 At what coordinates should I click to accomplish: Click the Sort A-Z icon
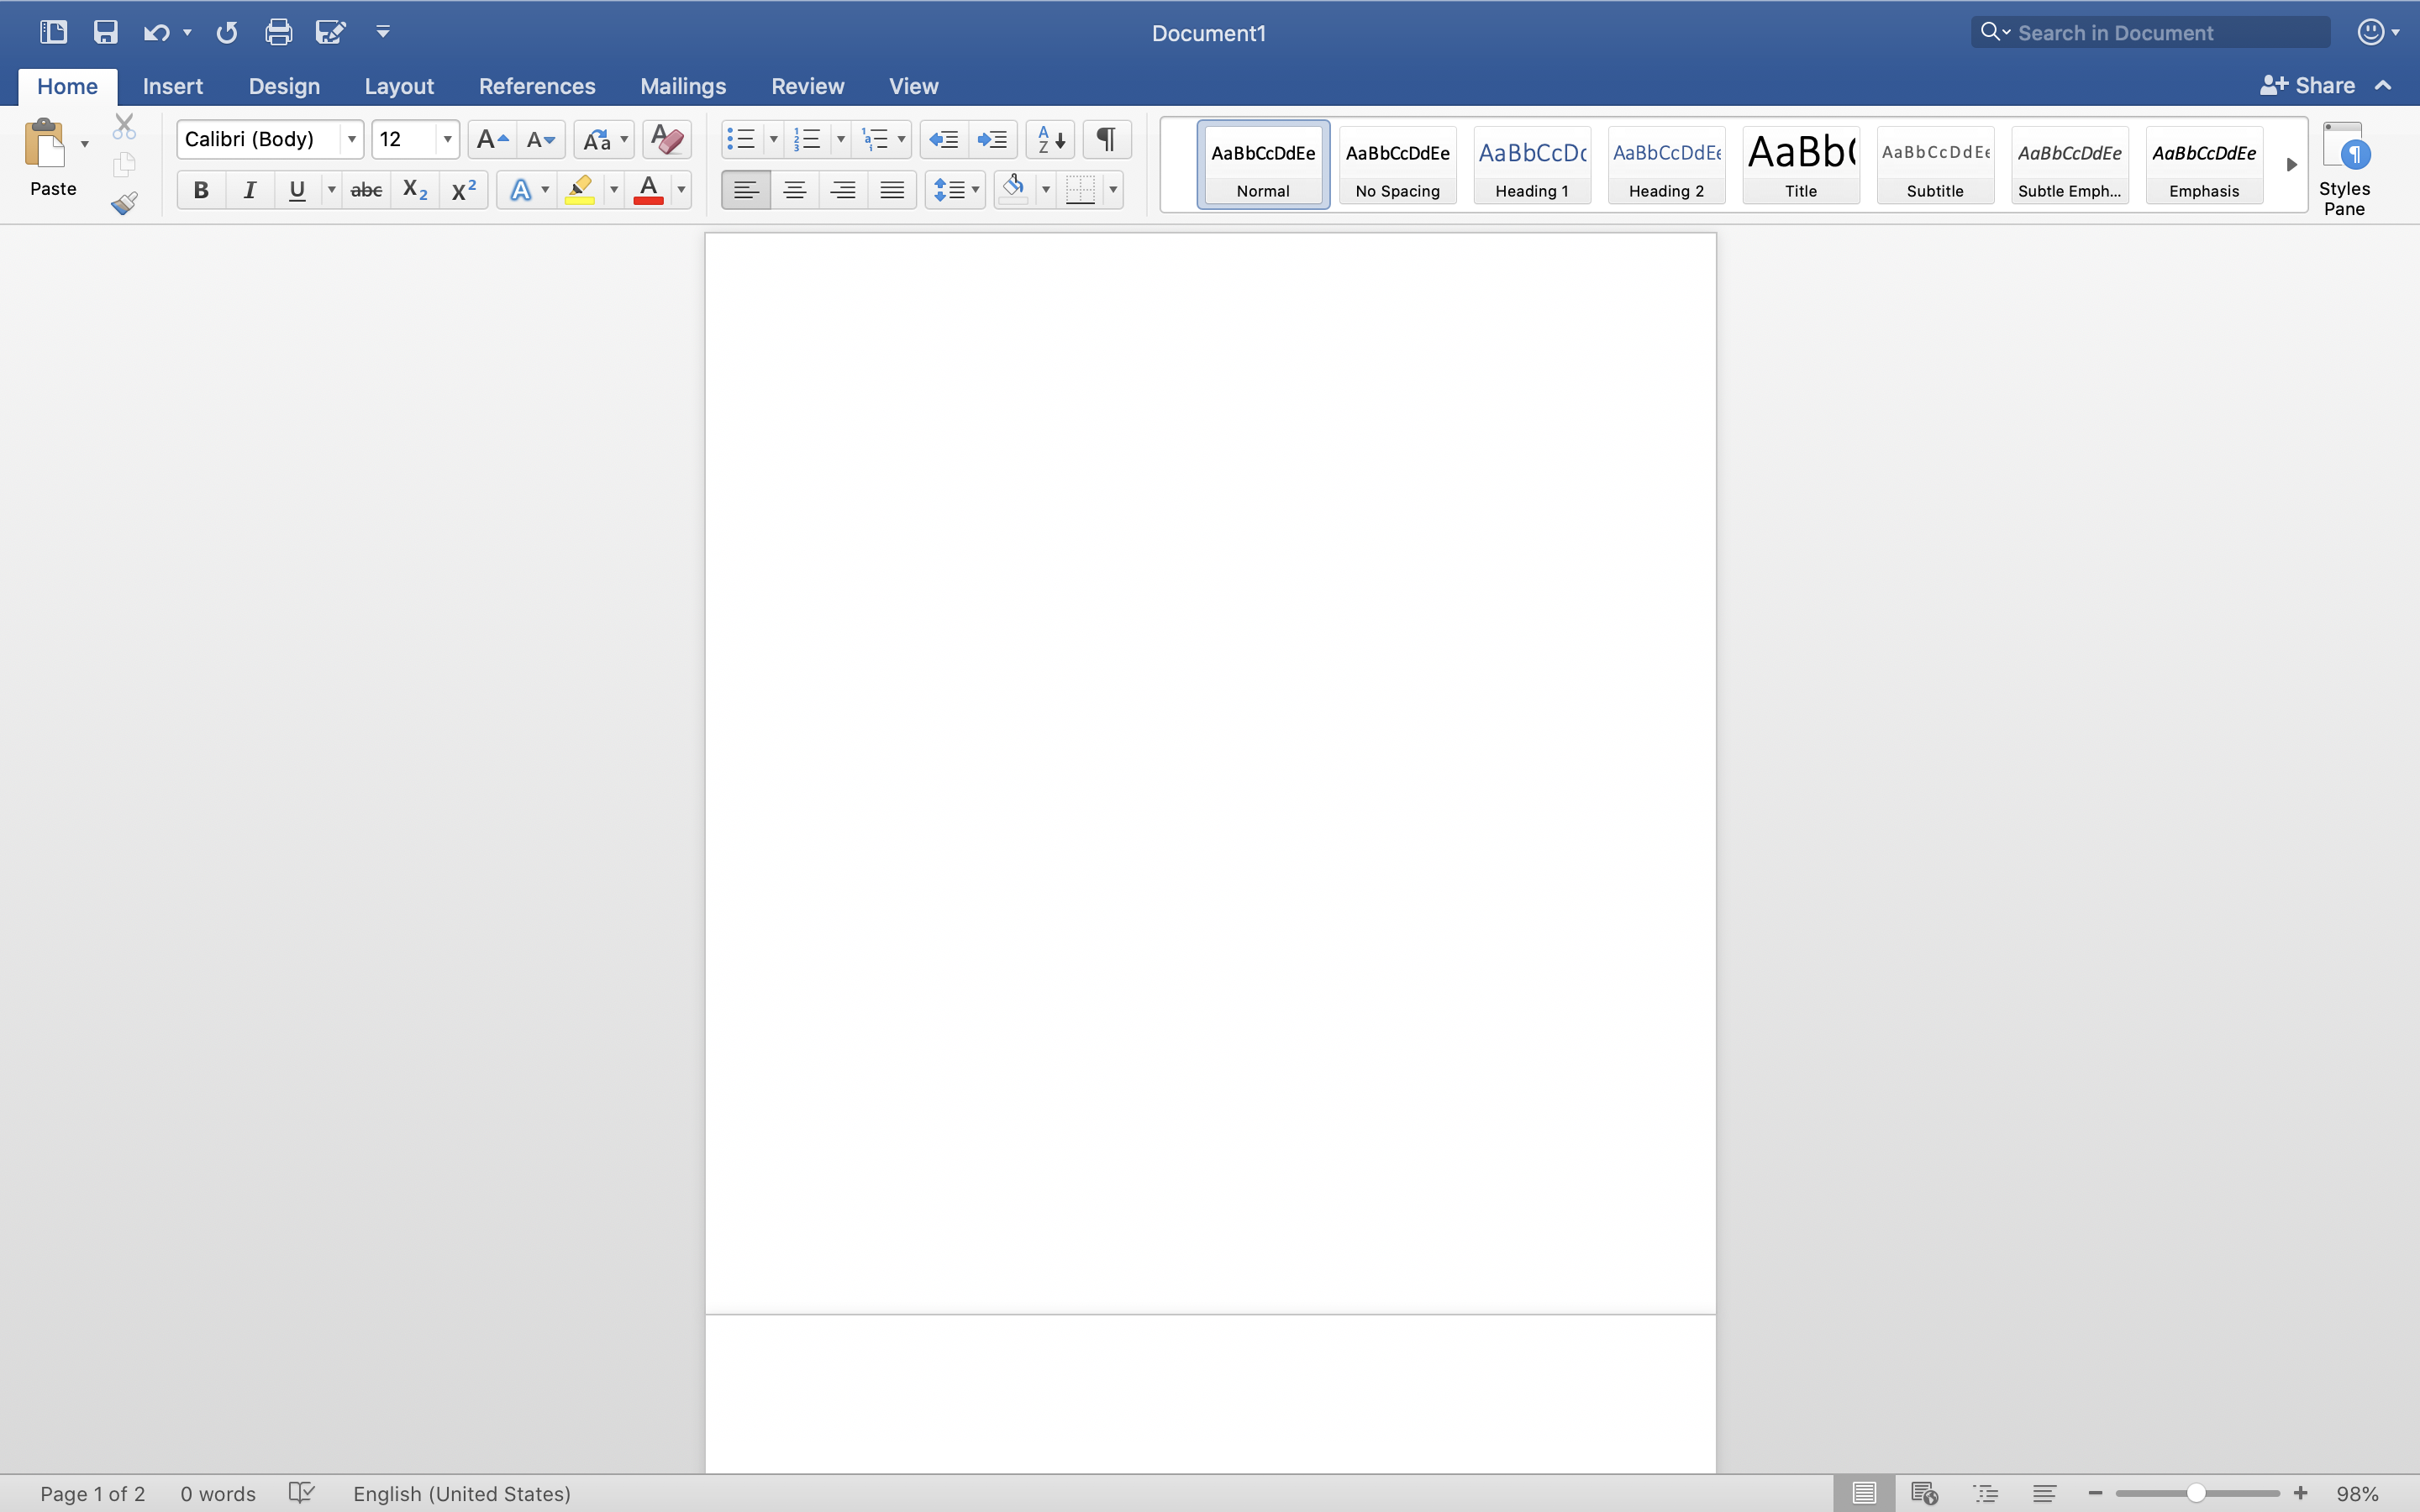tap(1050, 139)
